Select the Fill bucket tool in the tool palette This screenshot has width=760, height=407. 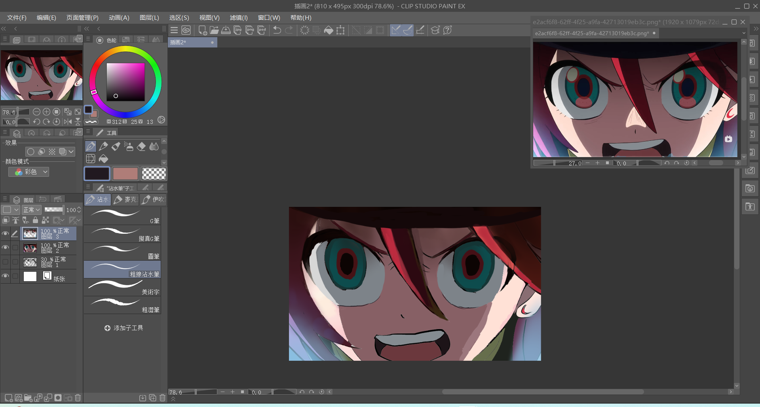click(x=103, y=159)
